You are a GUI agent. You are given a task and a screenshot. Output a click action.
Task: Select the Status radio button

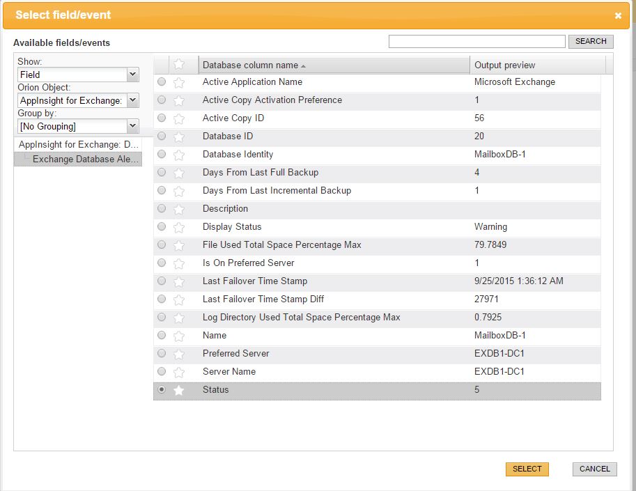162,389
